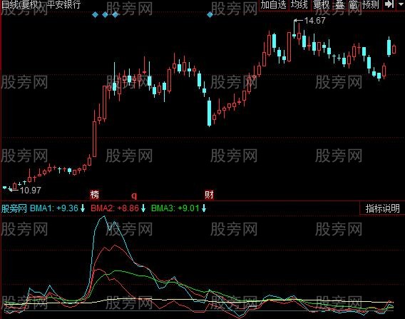Click the 加自选 add-to-watchlist button

point(273,5)
